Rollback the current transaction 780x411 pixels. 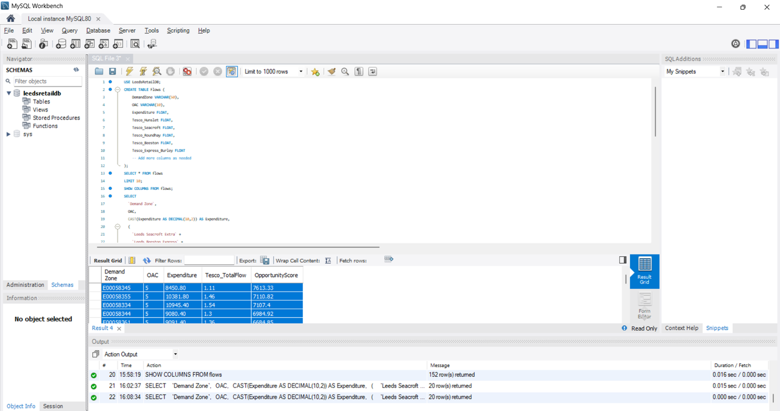tap(218, 71)
